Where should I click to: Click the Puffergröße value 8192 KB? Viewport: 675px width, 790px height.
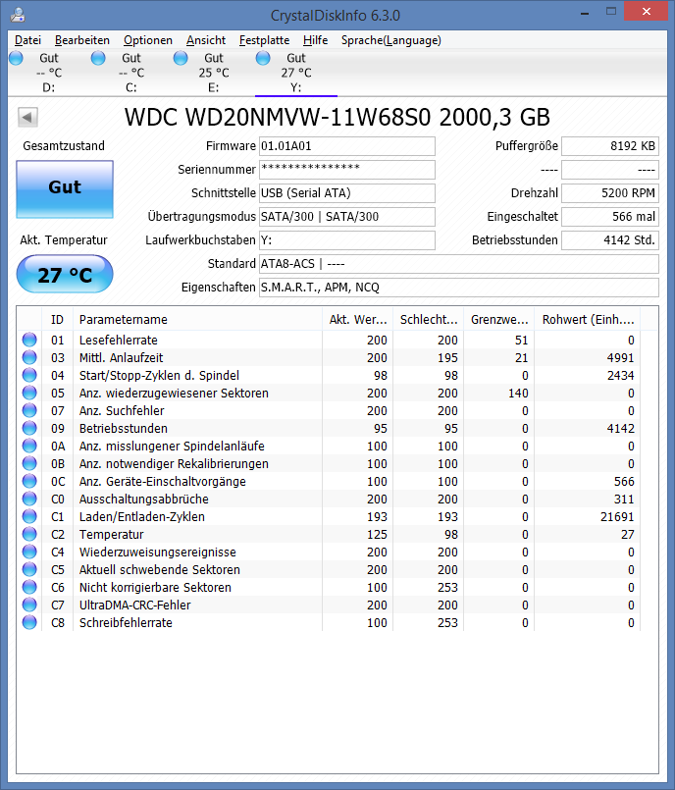click(610, 146)
